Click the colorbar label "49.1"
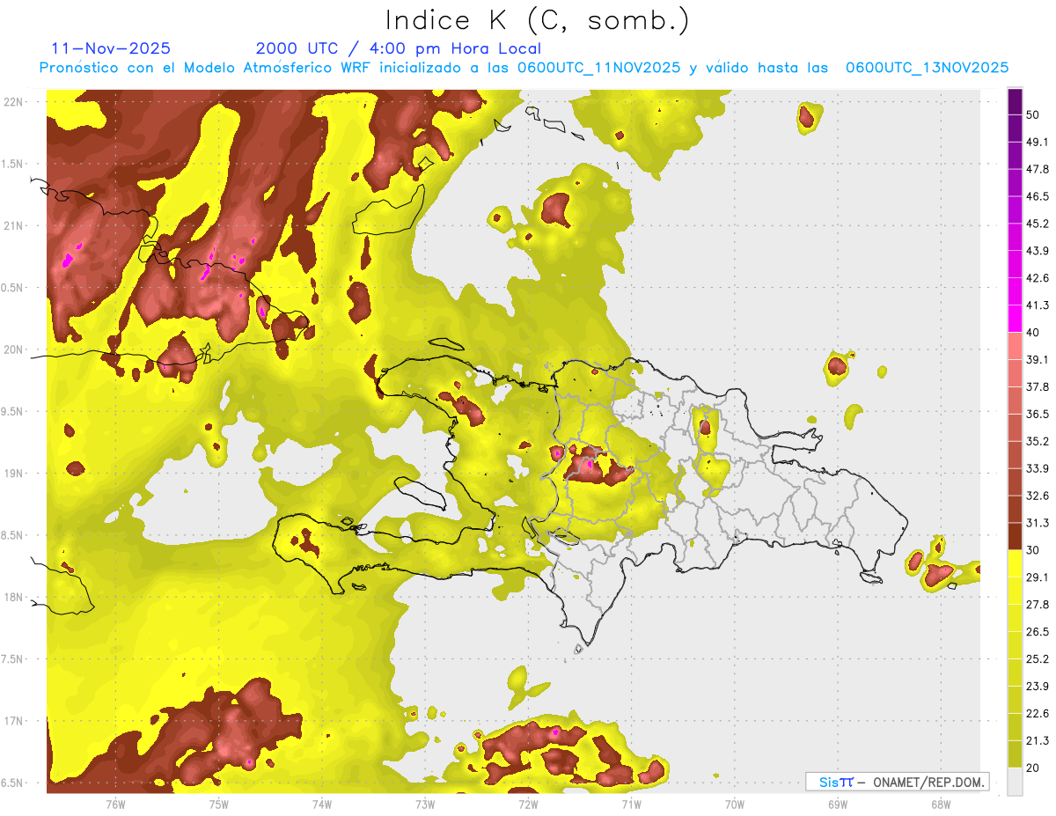Viewport: 1056px width, 816px height. pyautogui.click(x=1038, y=142)
